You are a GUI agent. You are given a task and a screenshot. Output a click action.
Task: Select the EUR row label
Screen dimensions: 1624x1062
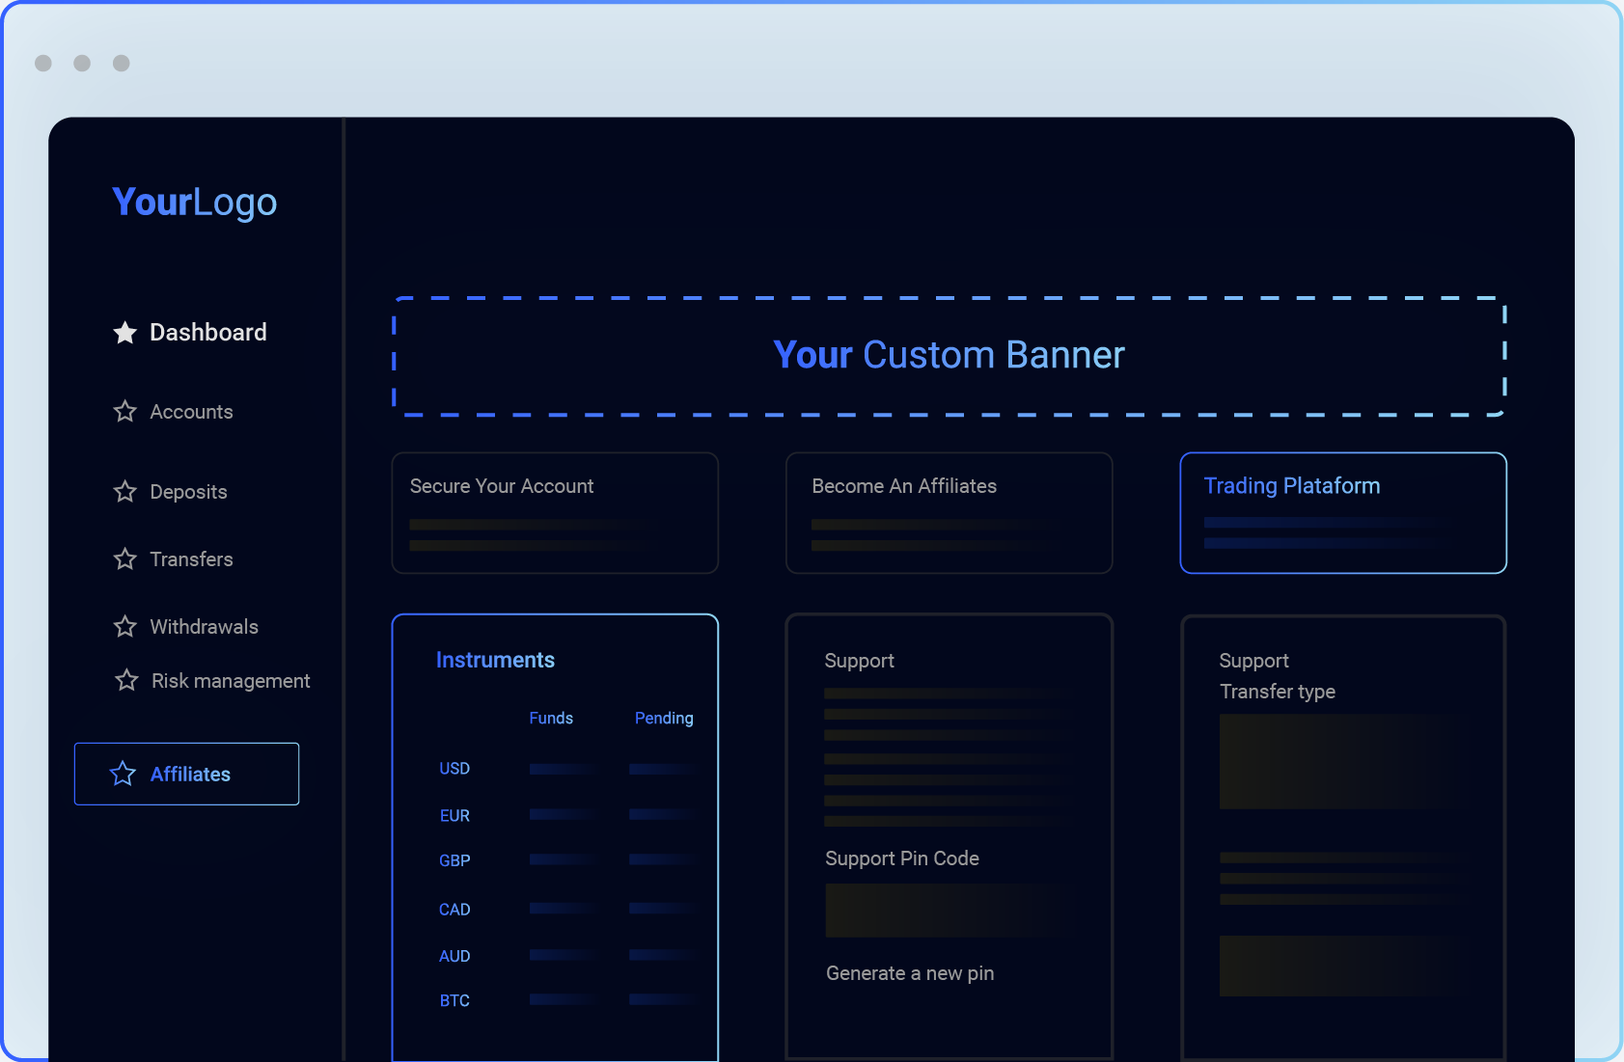coord(454,816)
